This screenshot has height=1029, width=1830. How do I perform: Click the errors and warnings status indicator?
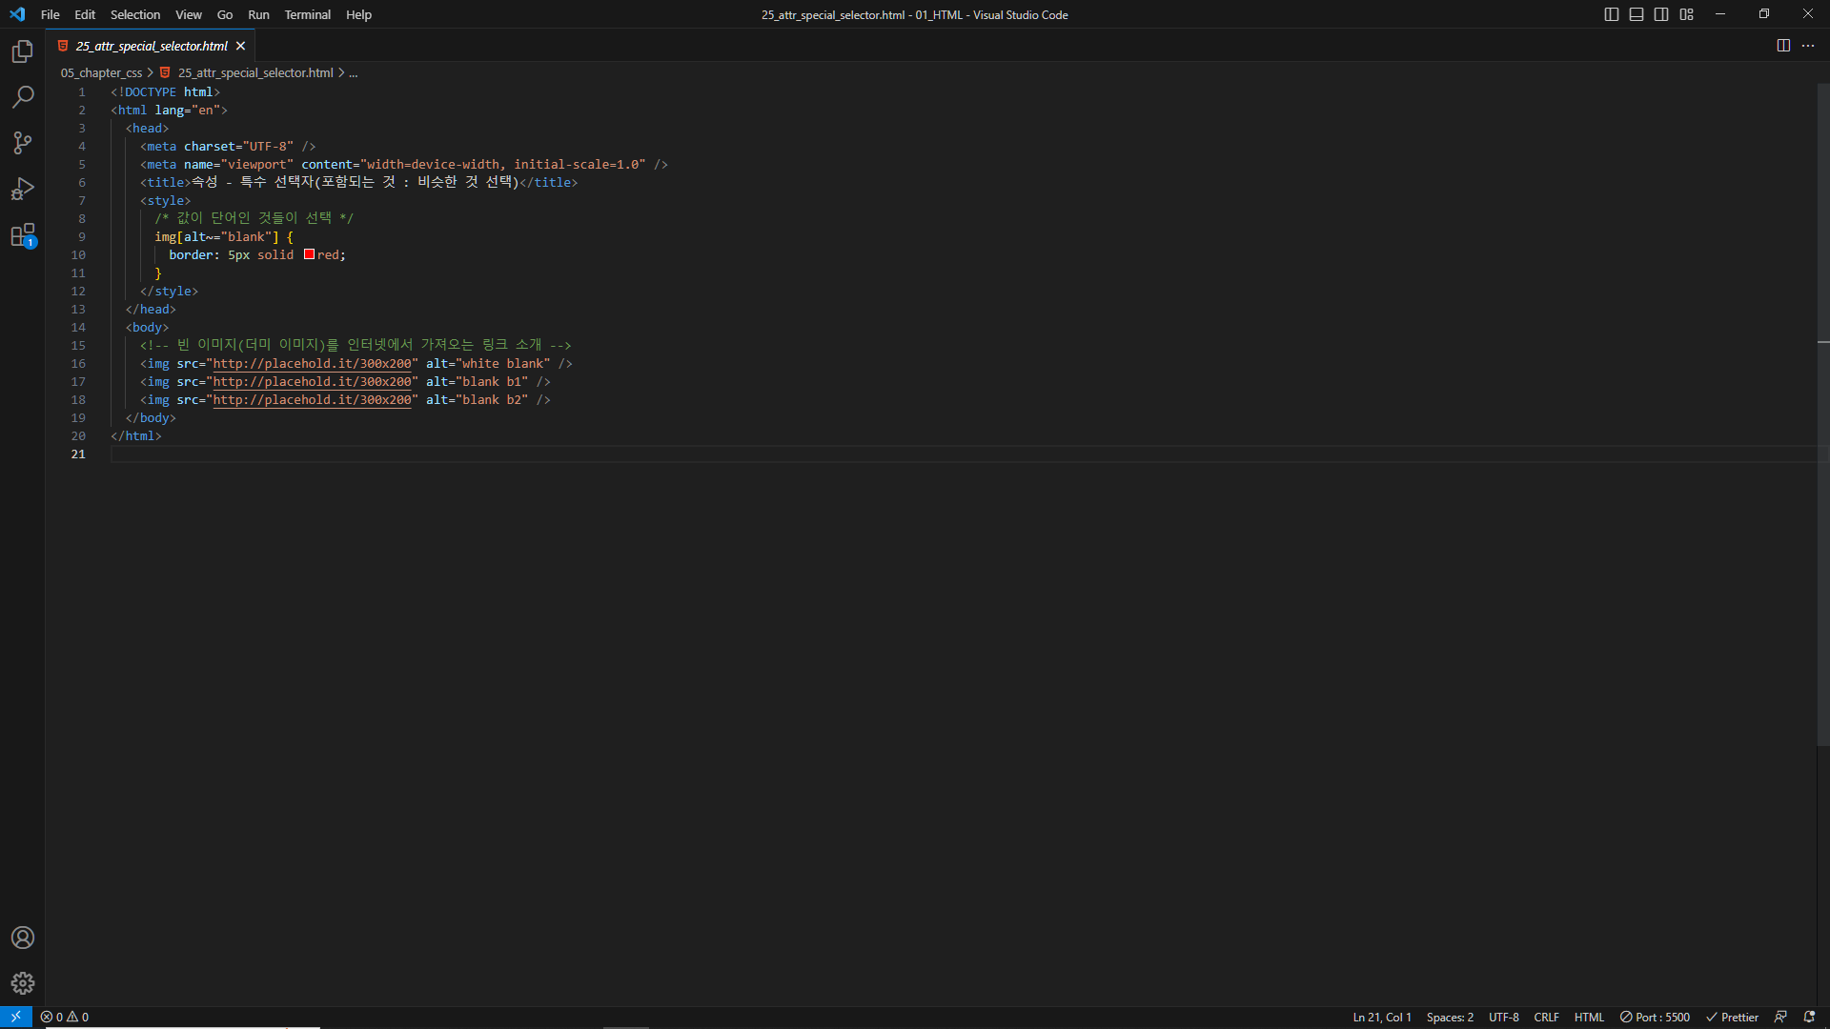pos(65,1018)
